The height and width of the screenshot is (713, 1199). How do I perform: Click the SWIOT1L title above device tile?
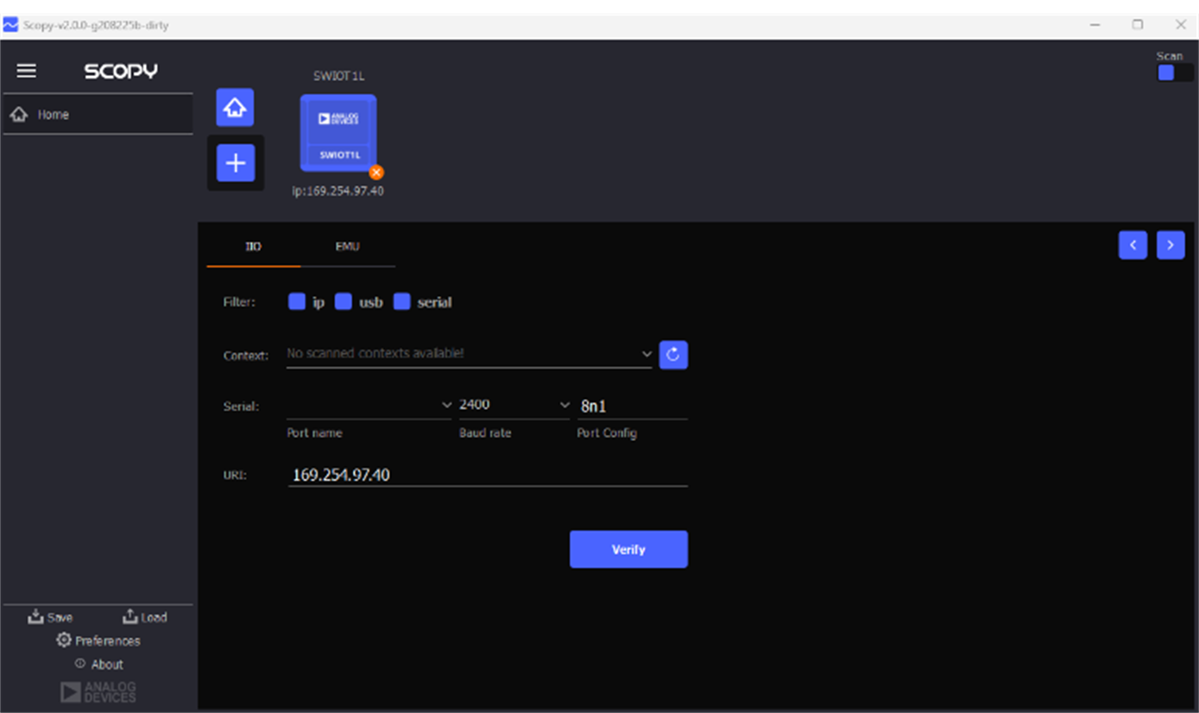coord(338,76)
